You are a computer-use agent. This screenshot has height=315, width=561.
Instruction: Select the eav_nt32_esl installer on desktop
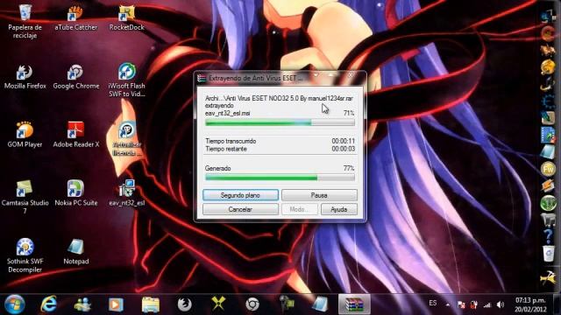(x=126, y=193)
